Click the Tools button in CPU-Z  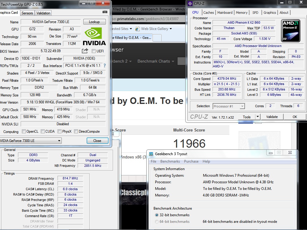[247, 117]
